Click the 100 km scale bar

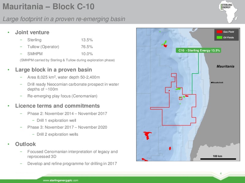click(x=218, y=159)
